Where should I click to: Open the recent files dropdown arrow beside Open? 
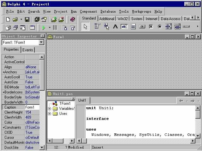pos(21,20)
